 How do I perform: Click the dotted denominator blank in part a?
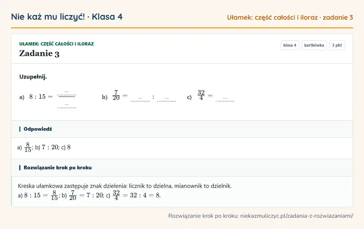(67, 106)
